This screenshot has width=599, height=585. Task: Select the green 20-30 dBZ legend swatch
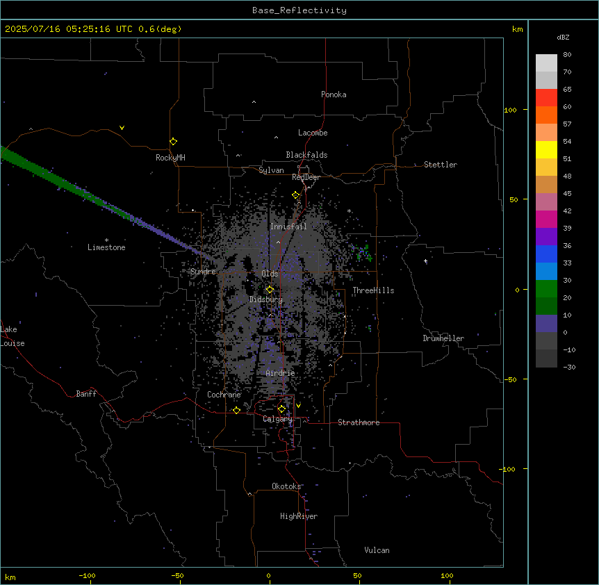point(546,289)
